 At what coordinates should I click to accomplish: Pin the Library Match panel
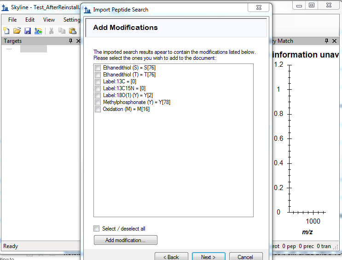coord(327,41)
